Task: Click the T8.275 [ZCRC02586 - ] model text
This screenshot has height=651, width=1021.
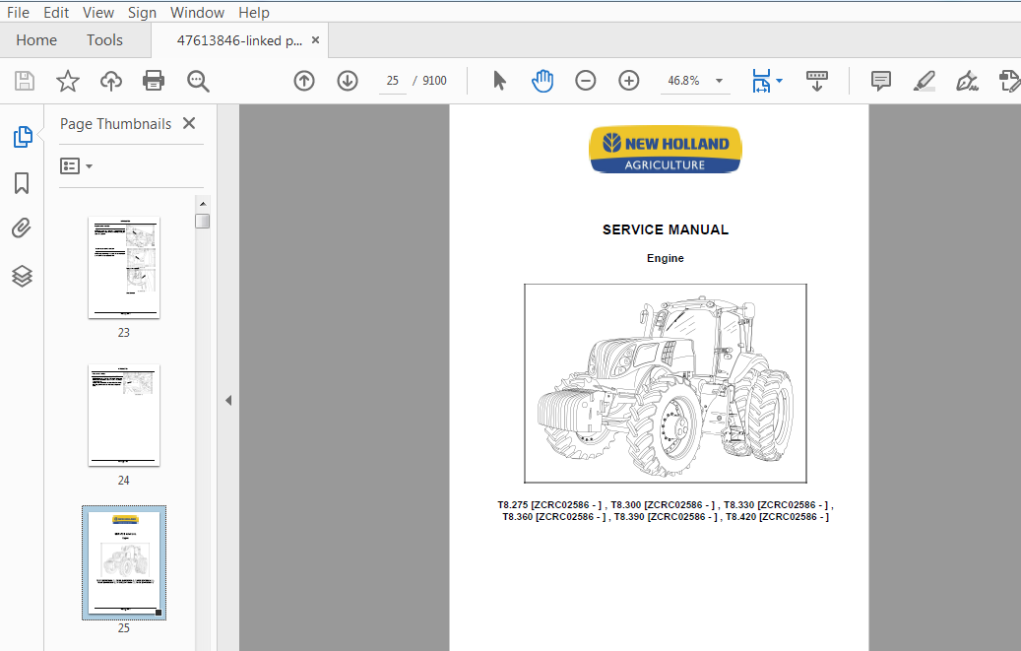Action: coord(549,504)
